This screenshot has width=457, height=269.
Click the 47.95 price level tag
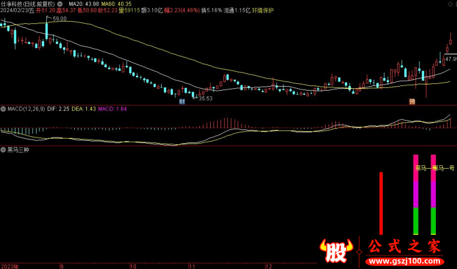[x=451, y=59]
